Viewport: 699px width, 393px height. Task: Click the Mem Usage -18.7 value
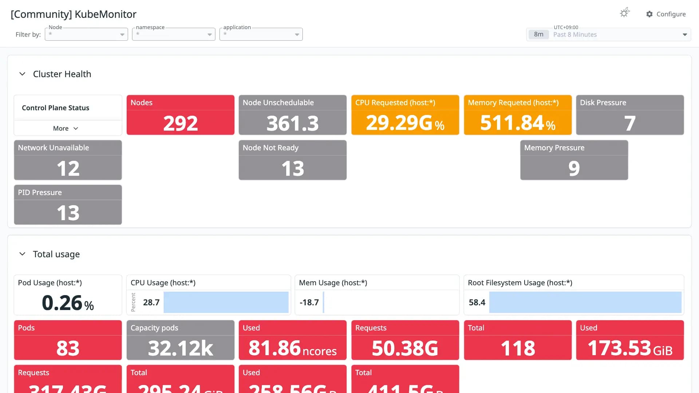309,302
